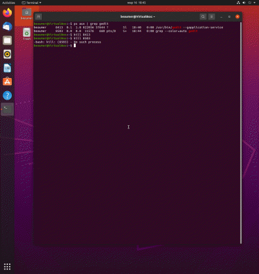
Task: Click the terminal cursor at the last prompt
Action: (x=75, y=45)
